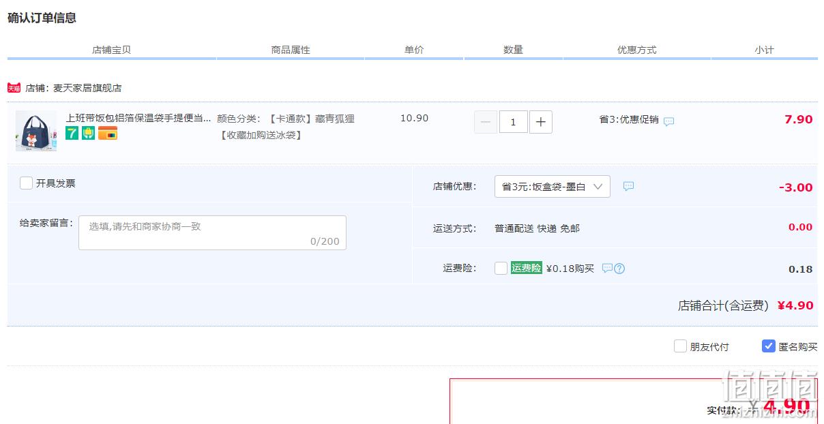The image size is (824, 424).
Task: Tick the 朋友代付 checkbox
Action: click(680, 346)
